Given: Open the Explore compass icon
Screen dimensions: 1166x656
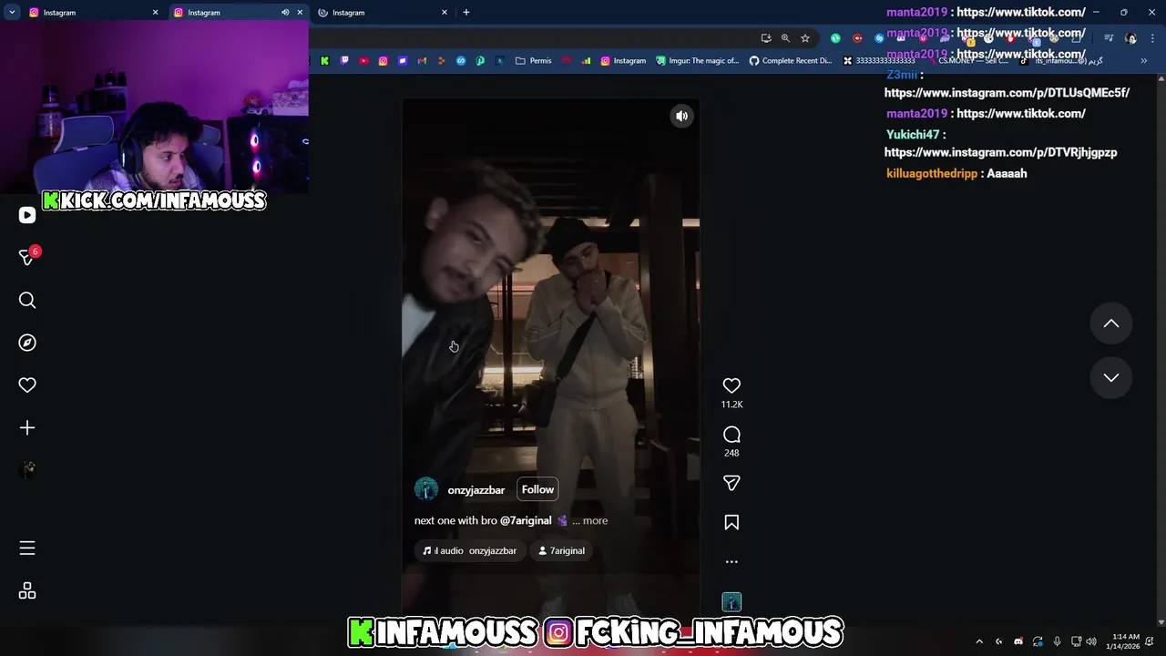Looking at the screenshot, I should [x=27, y=343].
